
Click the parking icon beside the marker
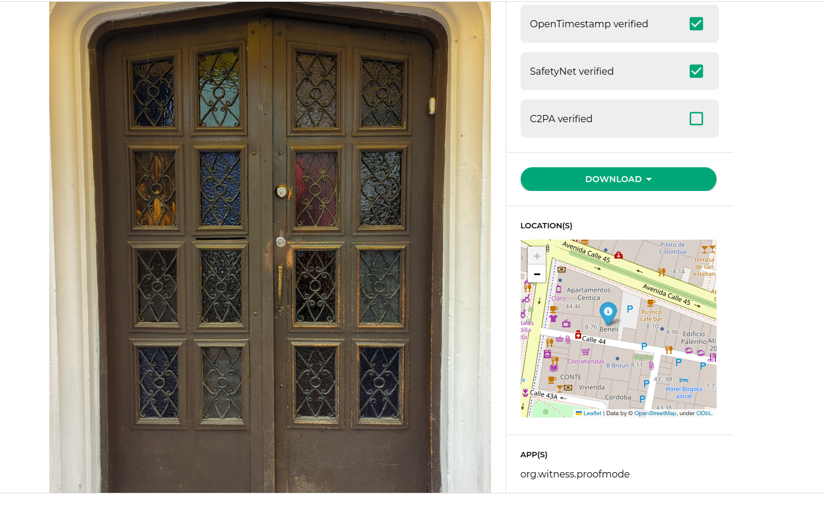point(630,309)
